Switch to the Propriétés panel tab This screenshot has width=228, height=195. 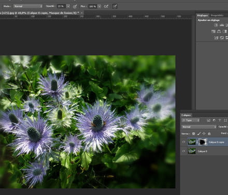pos(217,16)
